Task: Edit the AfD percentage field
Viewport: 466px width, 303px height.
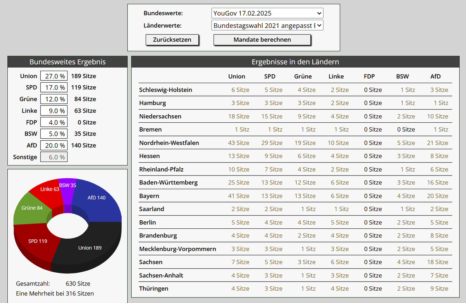Action: click(54, 145)
